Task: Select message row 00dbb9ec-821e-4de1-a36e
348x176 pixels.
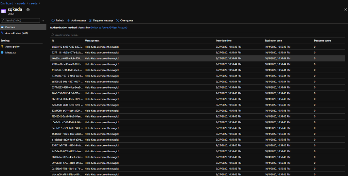Action: pyautogui.click(x=197, y=157)
